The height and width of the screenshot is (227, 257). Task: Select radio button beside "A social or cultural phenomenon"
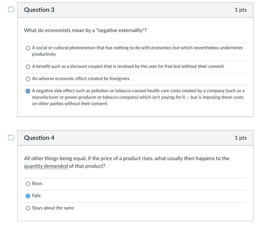coord(28,48)
